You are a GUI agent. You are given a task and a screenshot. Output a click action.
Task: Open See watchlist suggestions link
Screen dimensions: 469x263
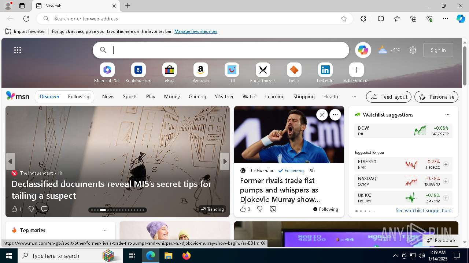click(x=424, y=211)
